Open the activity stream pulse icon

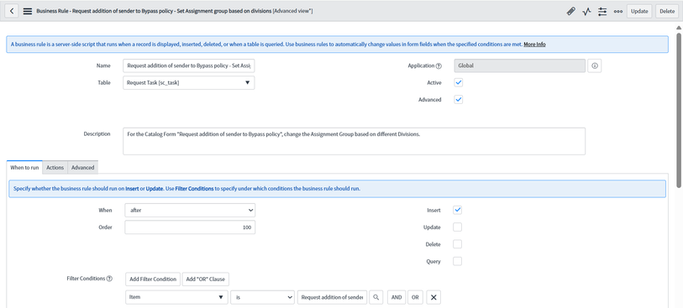click(586, 11)
